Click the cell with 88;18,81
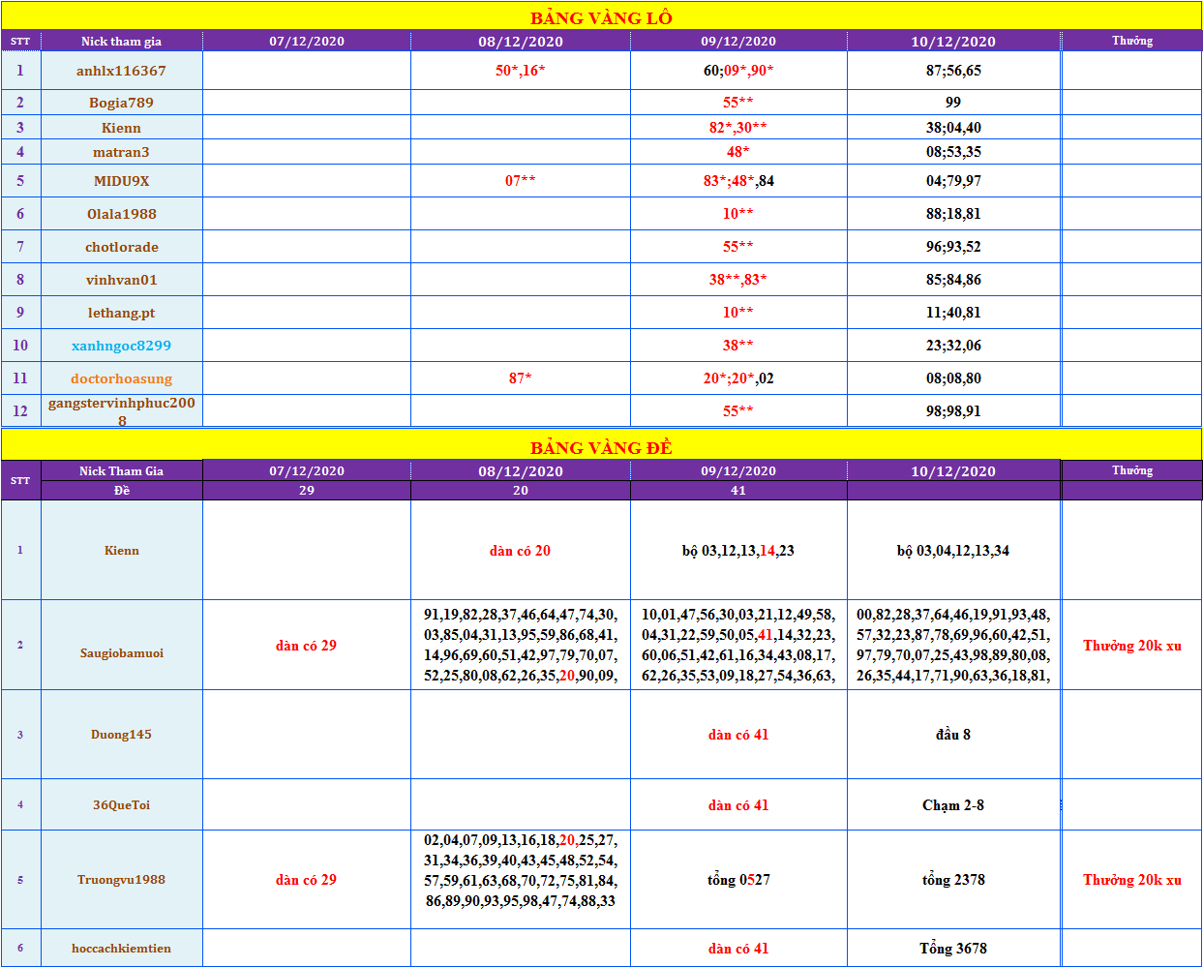The height and width of the screenshot is (967, 1203). [x=953, y=214]
